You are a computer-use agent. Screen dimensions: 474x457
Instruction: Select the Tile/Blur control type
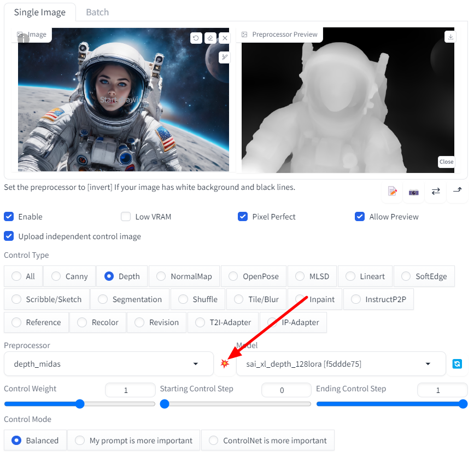(256, 299)
